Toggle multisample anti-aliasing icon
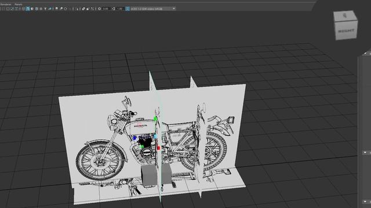 tap(66, 9)
